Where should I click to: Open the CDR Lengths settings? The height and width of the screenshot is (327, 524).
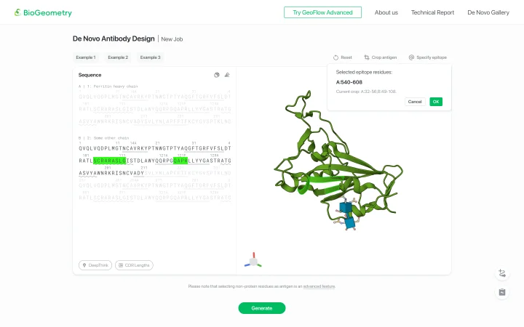(134, 265)
